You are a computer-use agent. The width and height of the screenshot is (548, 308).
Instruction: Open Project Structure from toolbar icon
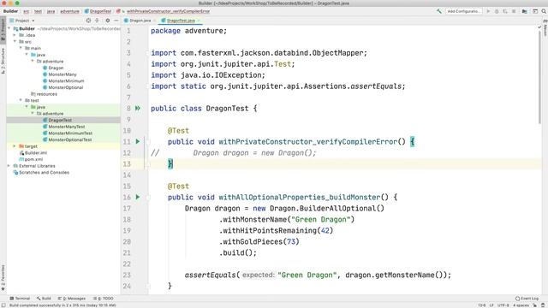click(525, 11)
